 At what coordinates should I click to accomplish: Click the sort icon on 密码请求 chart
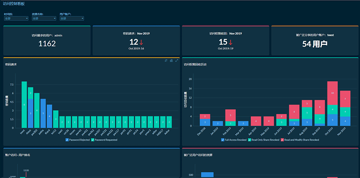(x=166, y=61)
